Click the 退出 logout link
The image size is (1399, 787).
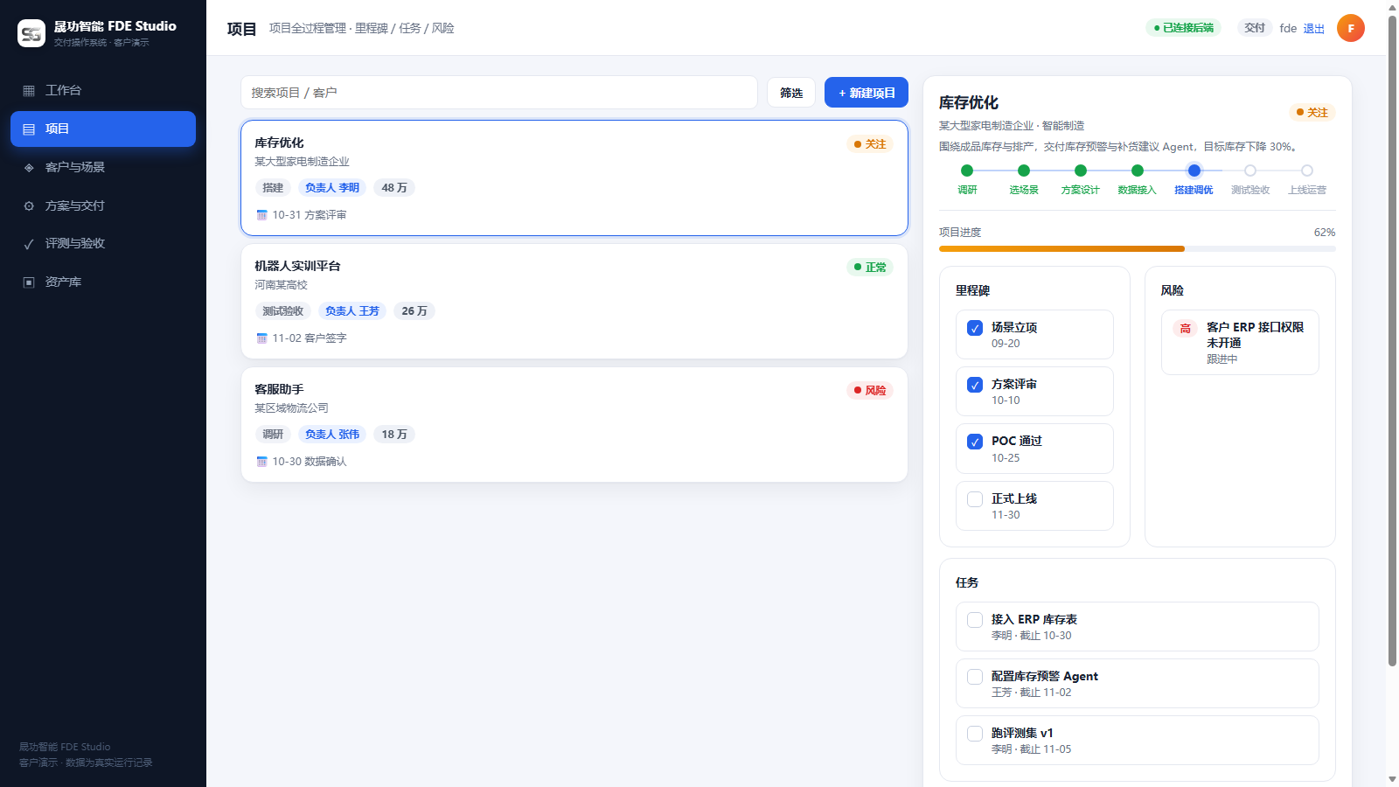click(x=1314, y=29)
